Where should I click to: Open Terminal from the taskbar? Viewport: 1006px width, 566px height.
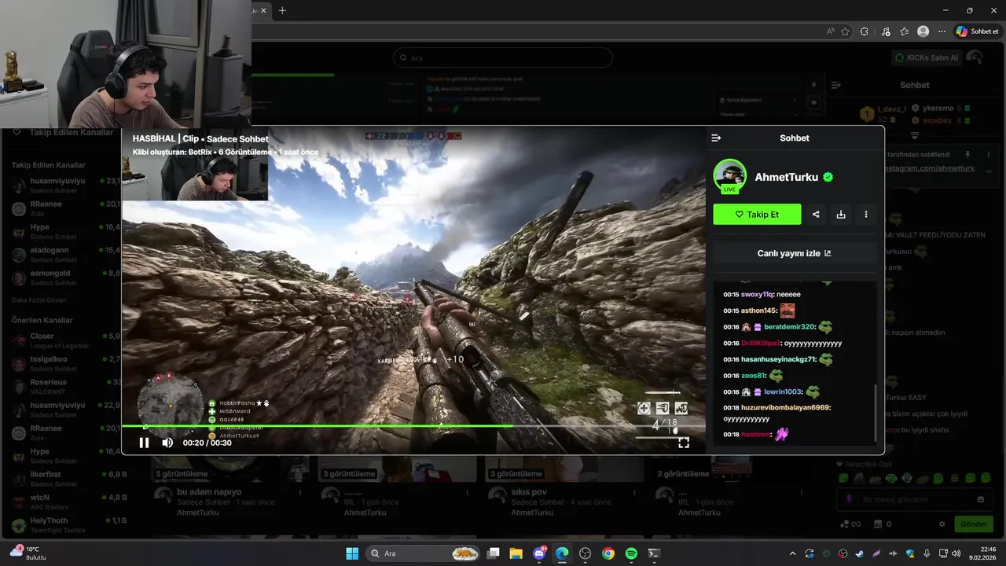point(654,553)
